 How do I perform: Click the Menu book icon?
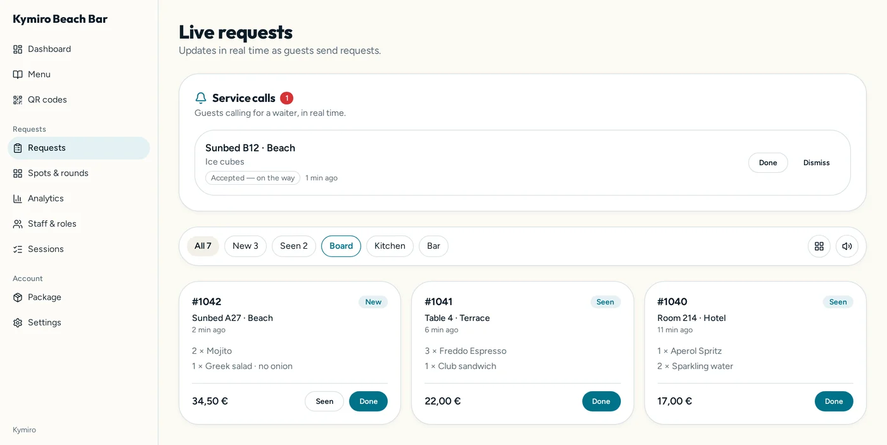18,75
